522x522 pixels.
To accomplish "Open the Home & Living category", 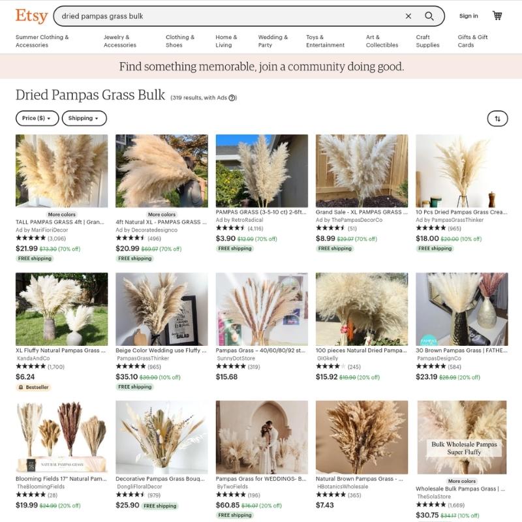I will tap(226, 41).
